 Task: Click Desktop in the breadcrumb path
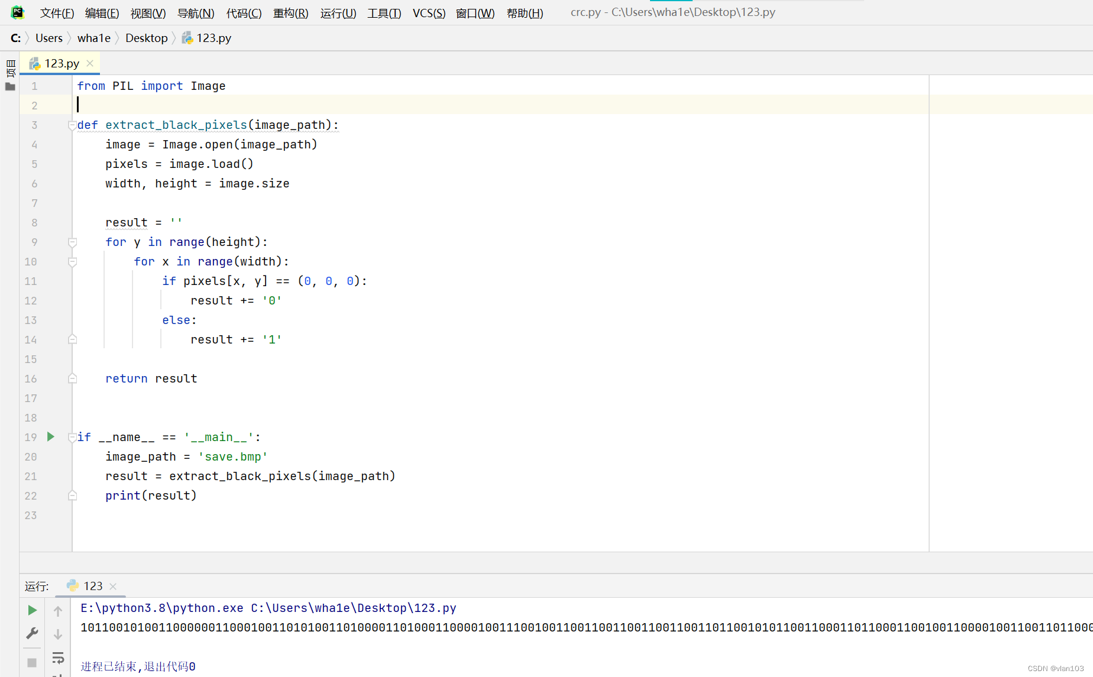click(146, 38)
